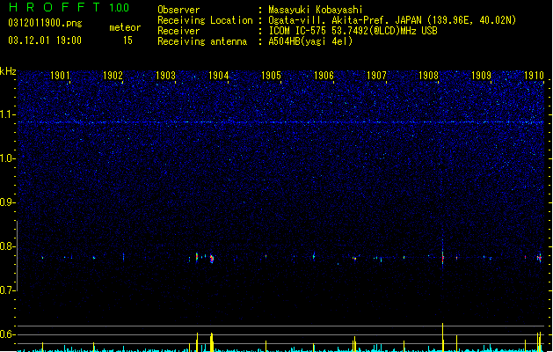Click the filename 0312011900.png
The height and width of the screenshot is (352, 553).
click(45, 24)
